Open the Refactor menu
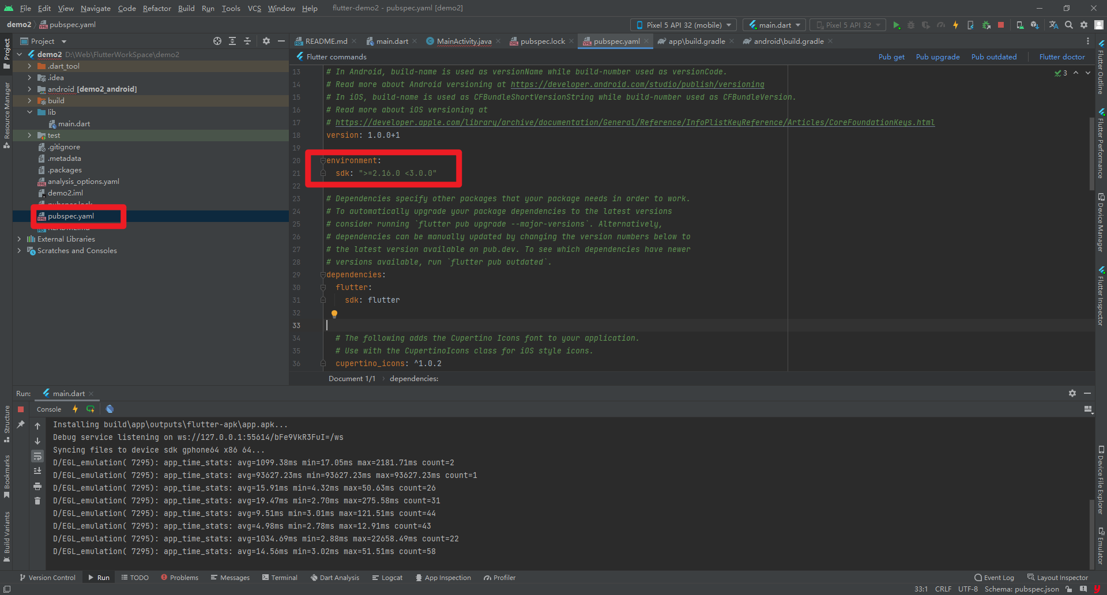The height and width of the screenshot is (595, 1107). tap(157, 8)
